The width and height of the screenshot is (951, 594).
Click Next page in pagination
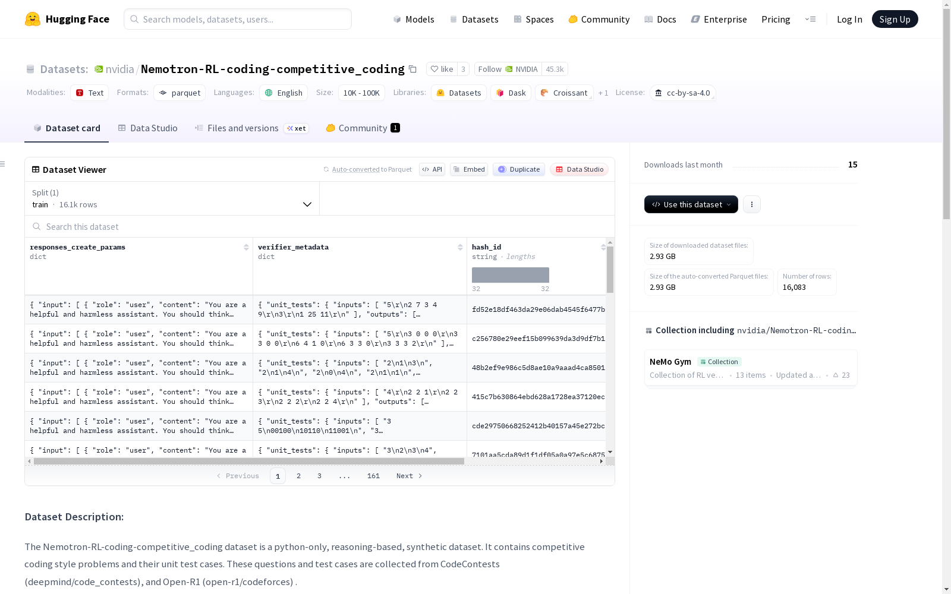(x=410, y=476)
